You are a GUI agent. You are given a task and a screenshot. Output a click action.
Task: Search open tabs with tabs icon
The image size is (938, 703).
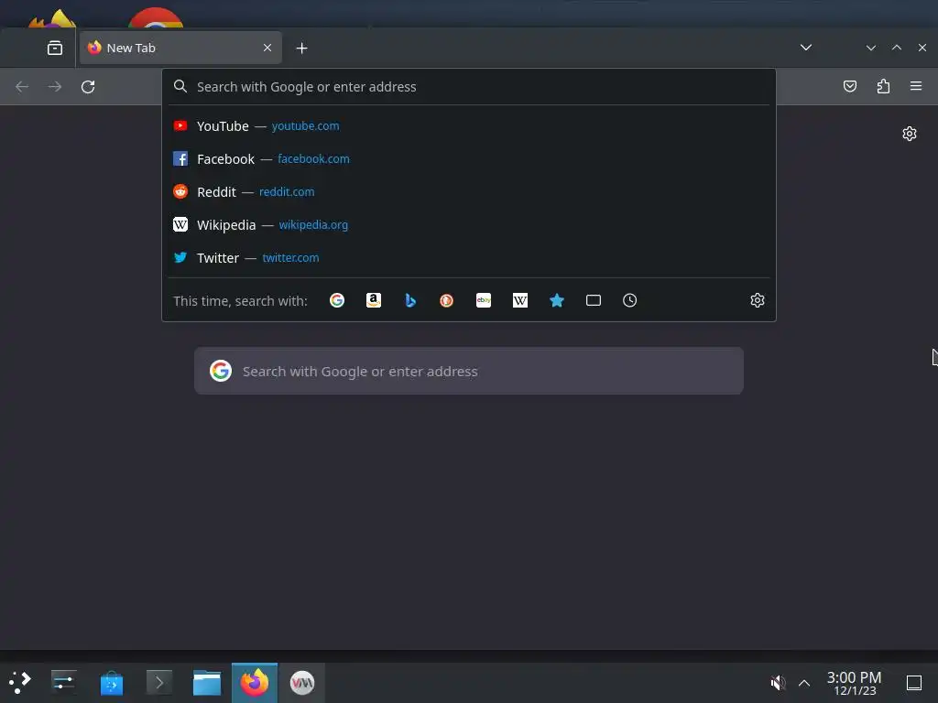click(593, 300)
